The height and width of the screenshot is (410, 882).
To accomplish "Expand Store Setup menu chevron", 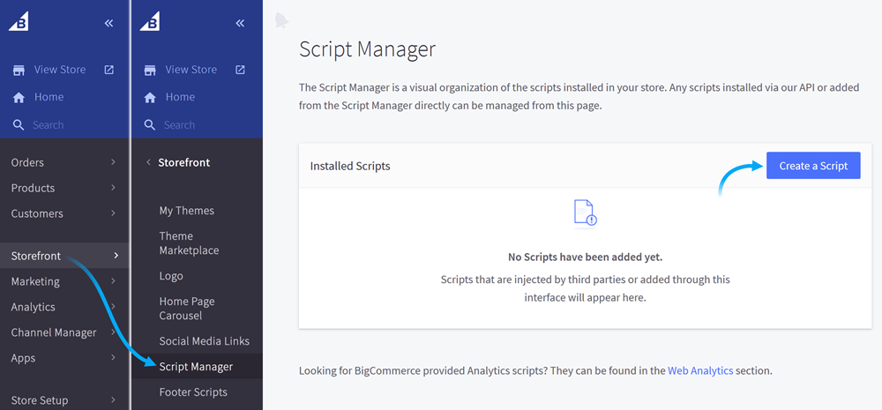I will pyautogui.click(x=114, y=400).
